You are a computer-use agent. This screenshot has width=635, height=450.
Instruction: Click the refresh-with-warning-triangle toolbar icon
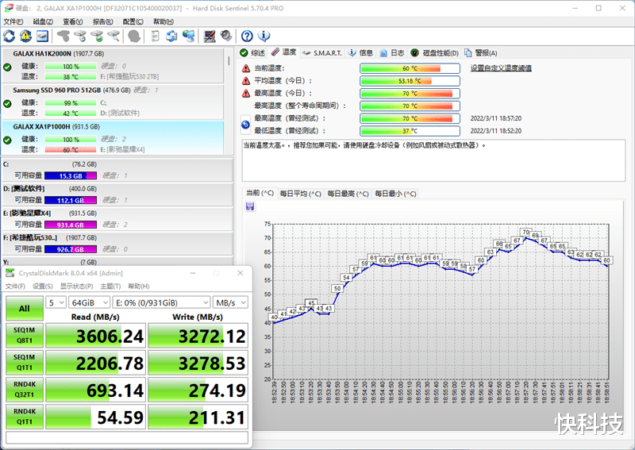click(26, 36)
